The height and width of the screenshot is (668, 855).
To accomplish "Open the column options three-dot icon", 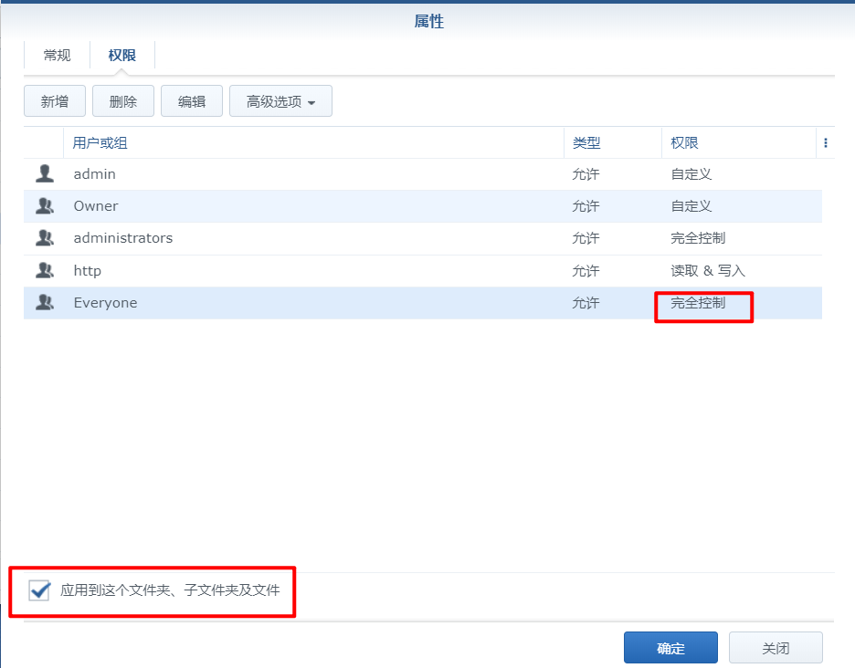I will [826, 143].
